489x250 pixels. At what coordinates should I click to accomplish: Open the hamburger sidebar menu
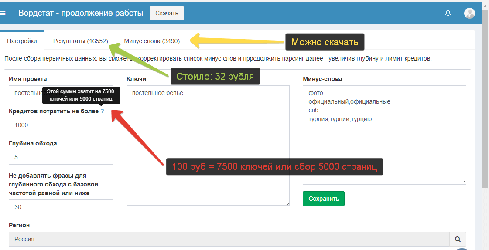(x=3, y=13)
